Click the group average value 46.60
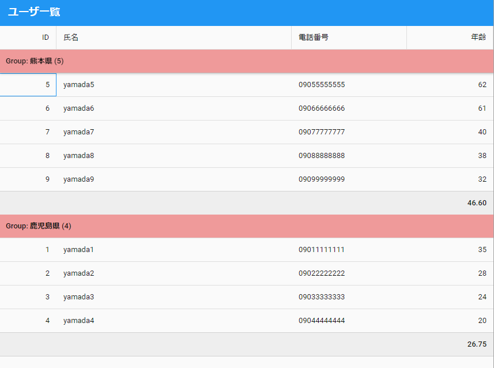 [x=477, y=203]
